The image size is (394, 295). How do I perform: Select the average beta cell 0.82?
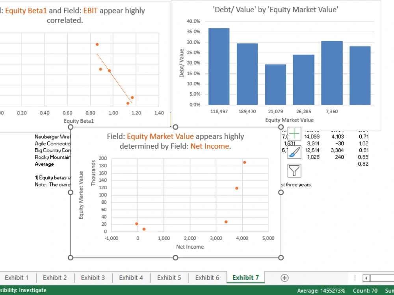[x=363, y=164]
